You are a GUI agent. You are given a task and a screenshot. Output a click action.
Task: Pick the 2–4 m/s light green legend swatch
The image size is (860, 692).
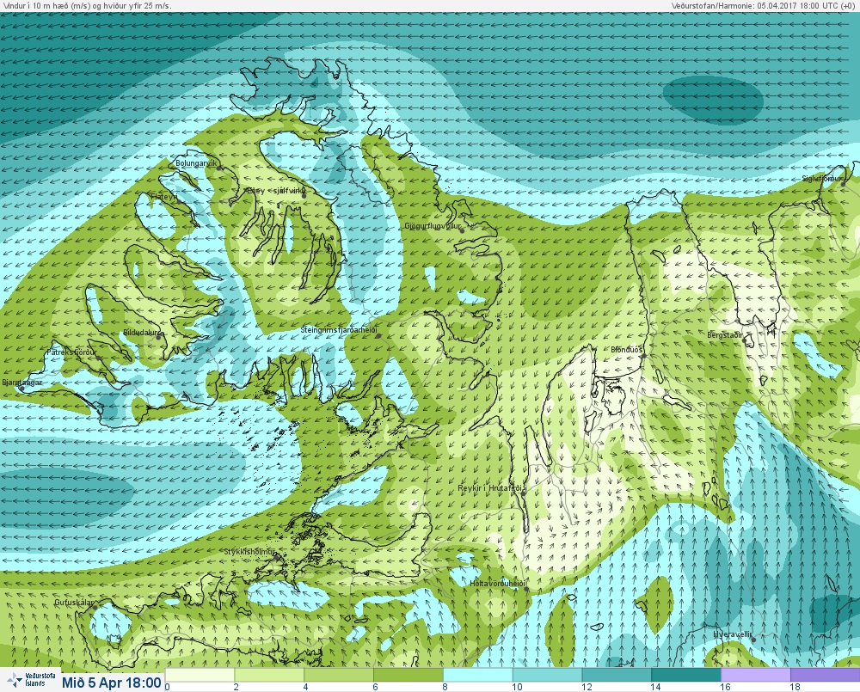269,675
